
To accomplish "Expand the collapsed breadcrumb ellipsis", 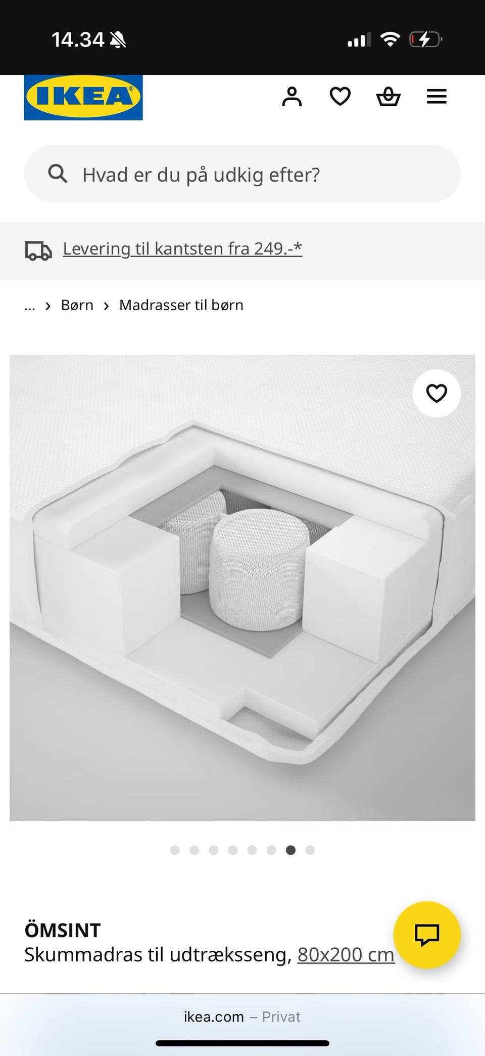I will click(30, 305).
